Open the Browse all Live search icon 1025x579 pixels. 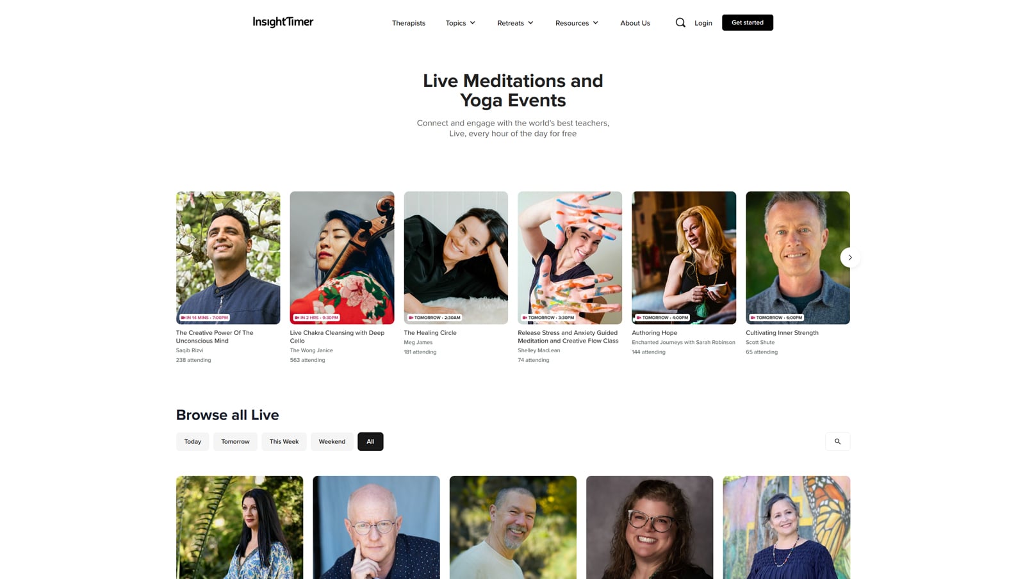pyautogui.click(x=837, y=441)
